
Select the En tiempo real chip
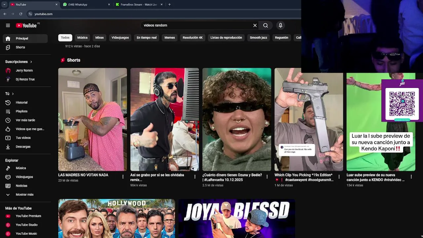(x=147, y=38)
